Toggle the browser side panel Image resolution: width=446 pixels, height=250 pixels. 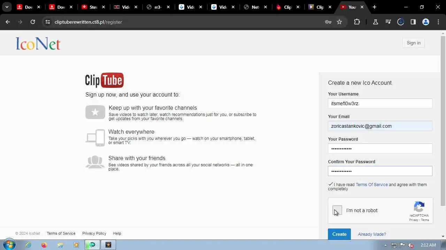click(413, 22)
